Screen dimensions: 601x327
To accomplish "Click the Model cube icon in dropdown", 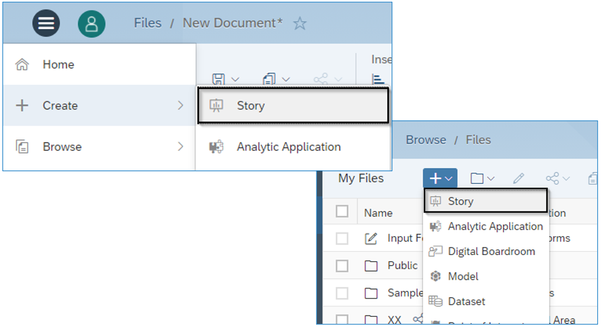I will (435, 276).
